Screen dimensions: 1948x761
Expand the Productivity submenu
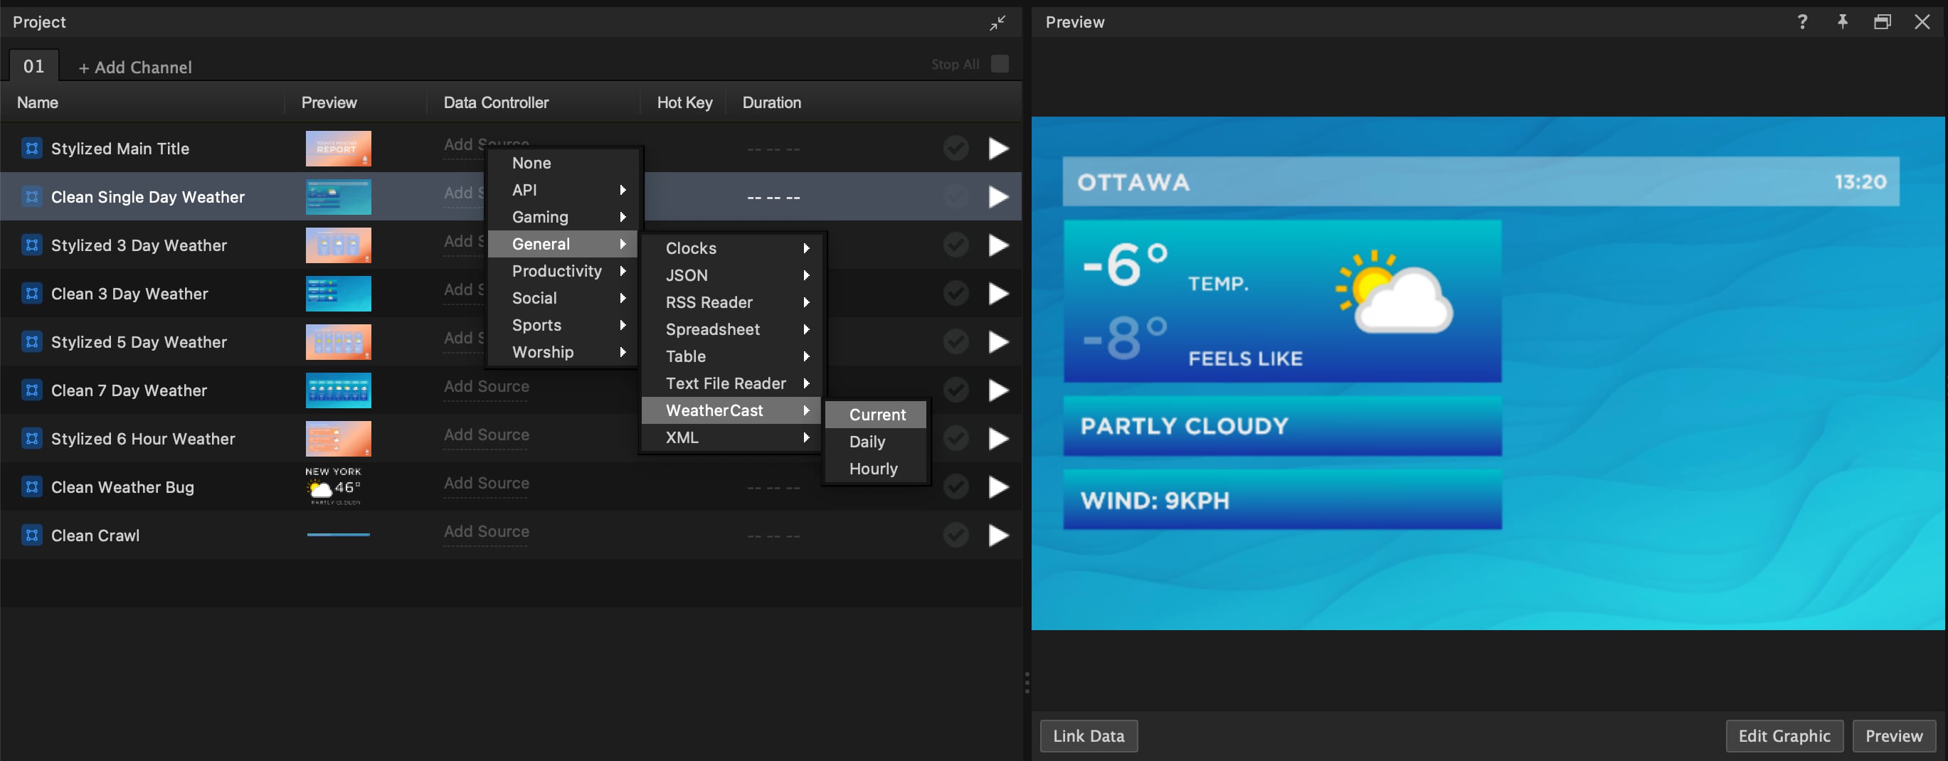pyautogui.click(x=563, y=270)
